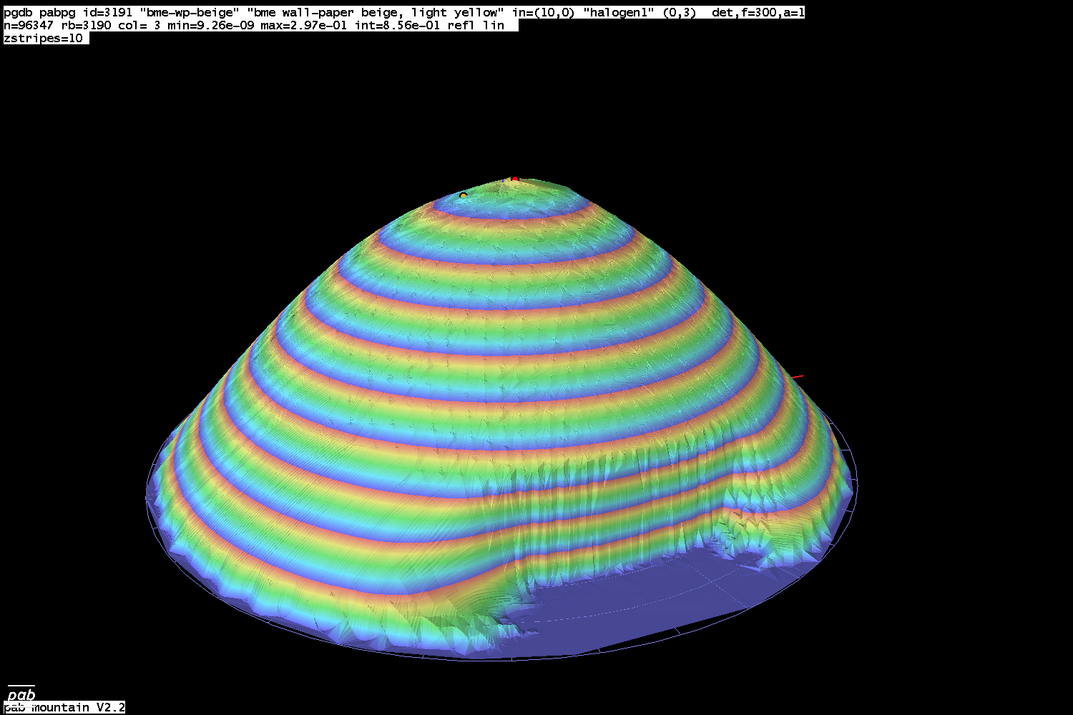The height and width of the screenshot is (715, 1073).
Task: Click the "bme wall-paper beige, light yellow" description
Action: (376, 13)
